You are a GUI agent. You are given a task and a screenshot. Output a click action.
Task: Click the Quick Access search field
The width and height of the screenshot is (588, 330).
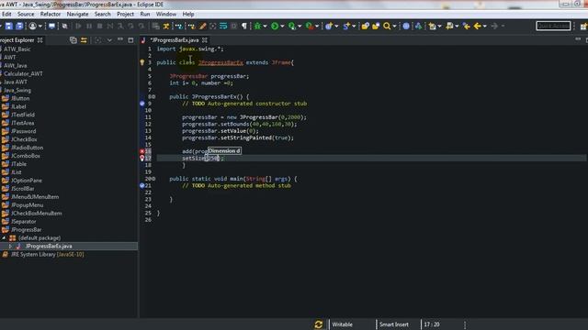tap(553, 26)
